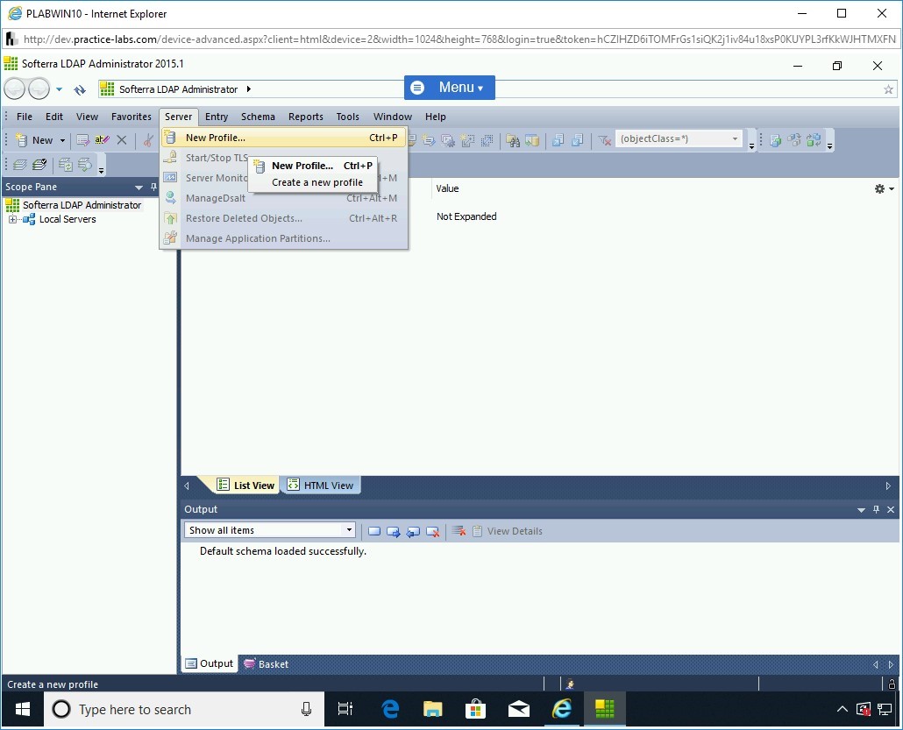Open the Basket tab at bottom
Viewport: 903px width, 730px height.
tap(267, 664)
